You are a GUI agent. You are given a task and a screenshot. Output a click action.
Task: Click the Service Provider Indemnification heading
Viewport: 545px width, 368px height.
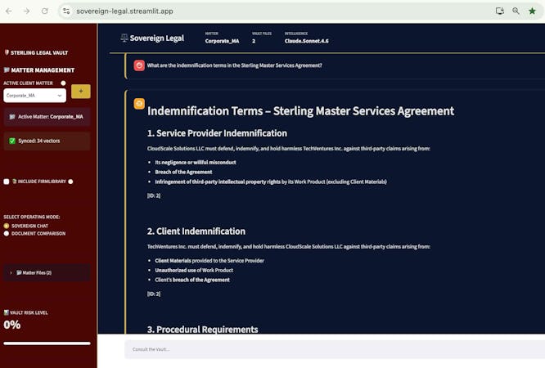(x=217, y=133)
